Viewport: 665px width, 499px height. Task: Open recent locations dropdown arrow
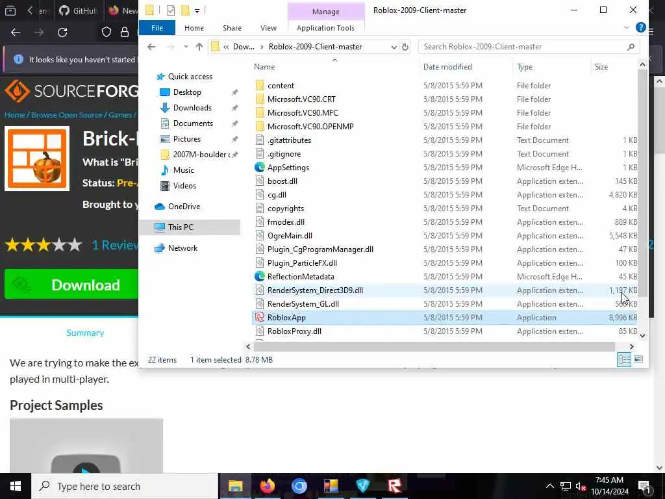pos(186,47)
